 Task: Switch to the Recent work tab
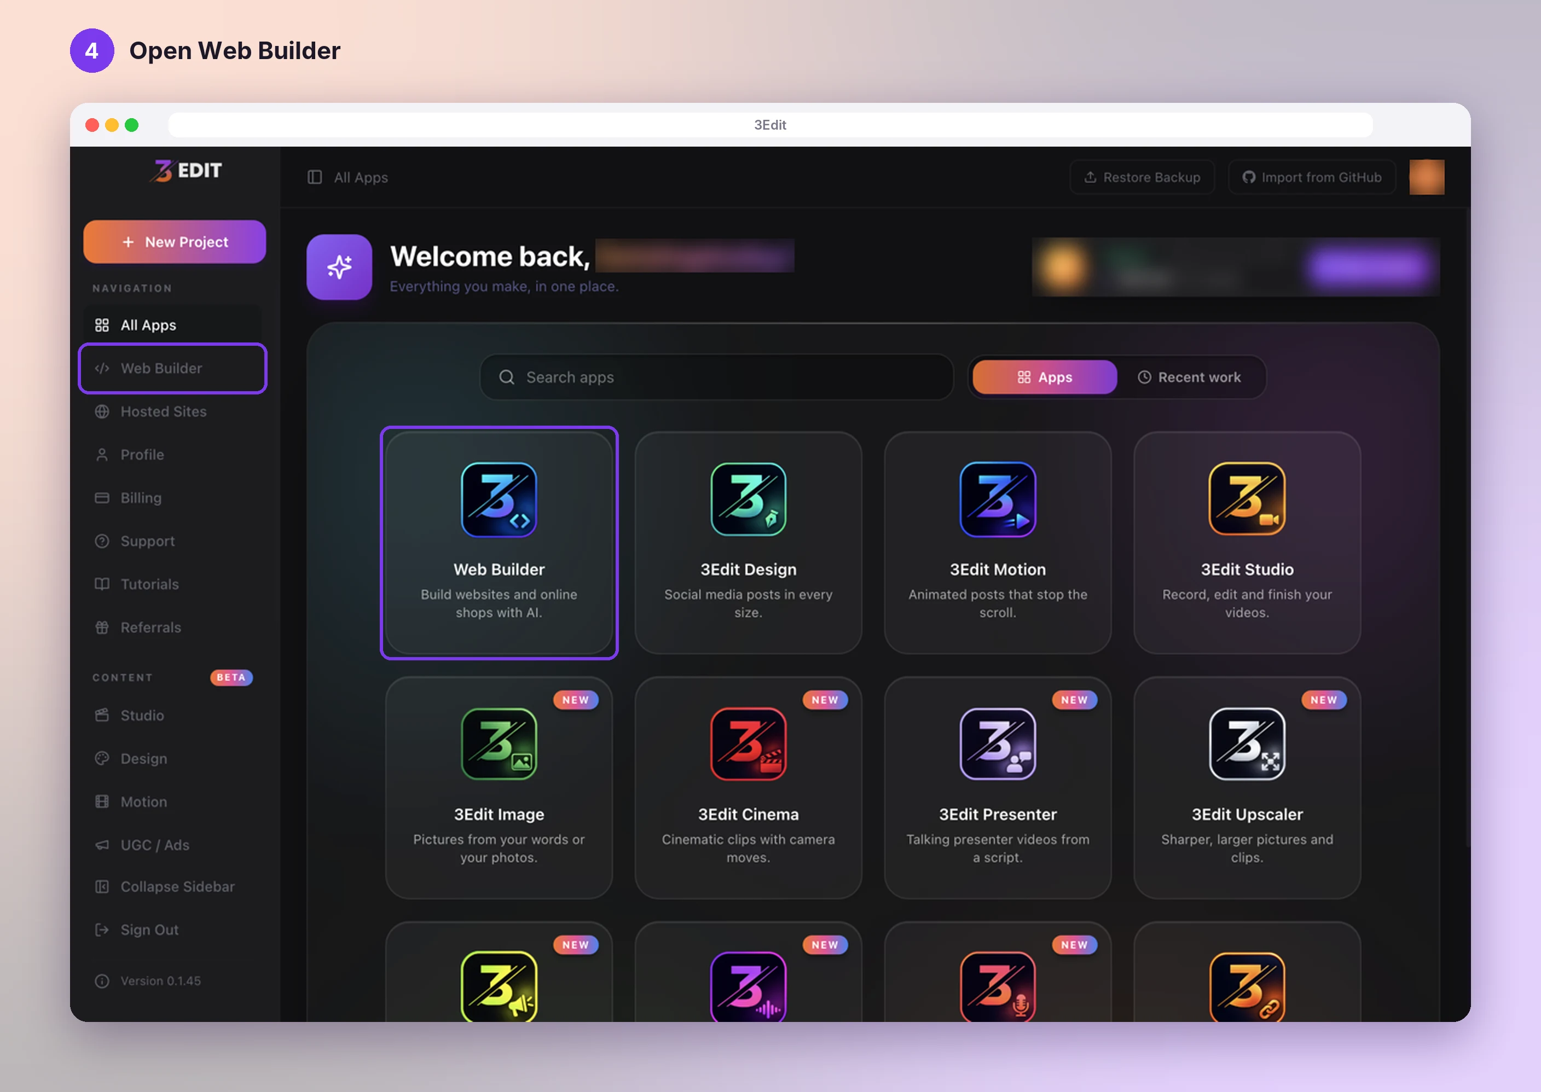1189,377
